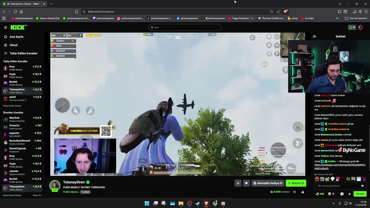
Task: Go to Ana Sayfa
Action: (x=14, y=37)
